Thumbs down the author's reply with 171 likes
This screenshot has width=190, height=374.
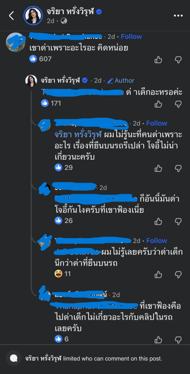tap(178, 104)
